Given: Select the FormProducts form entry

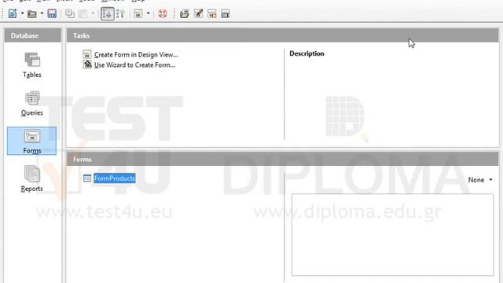Looking at the screenshot, I should (x=115, y=178).
